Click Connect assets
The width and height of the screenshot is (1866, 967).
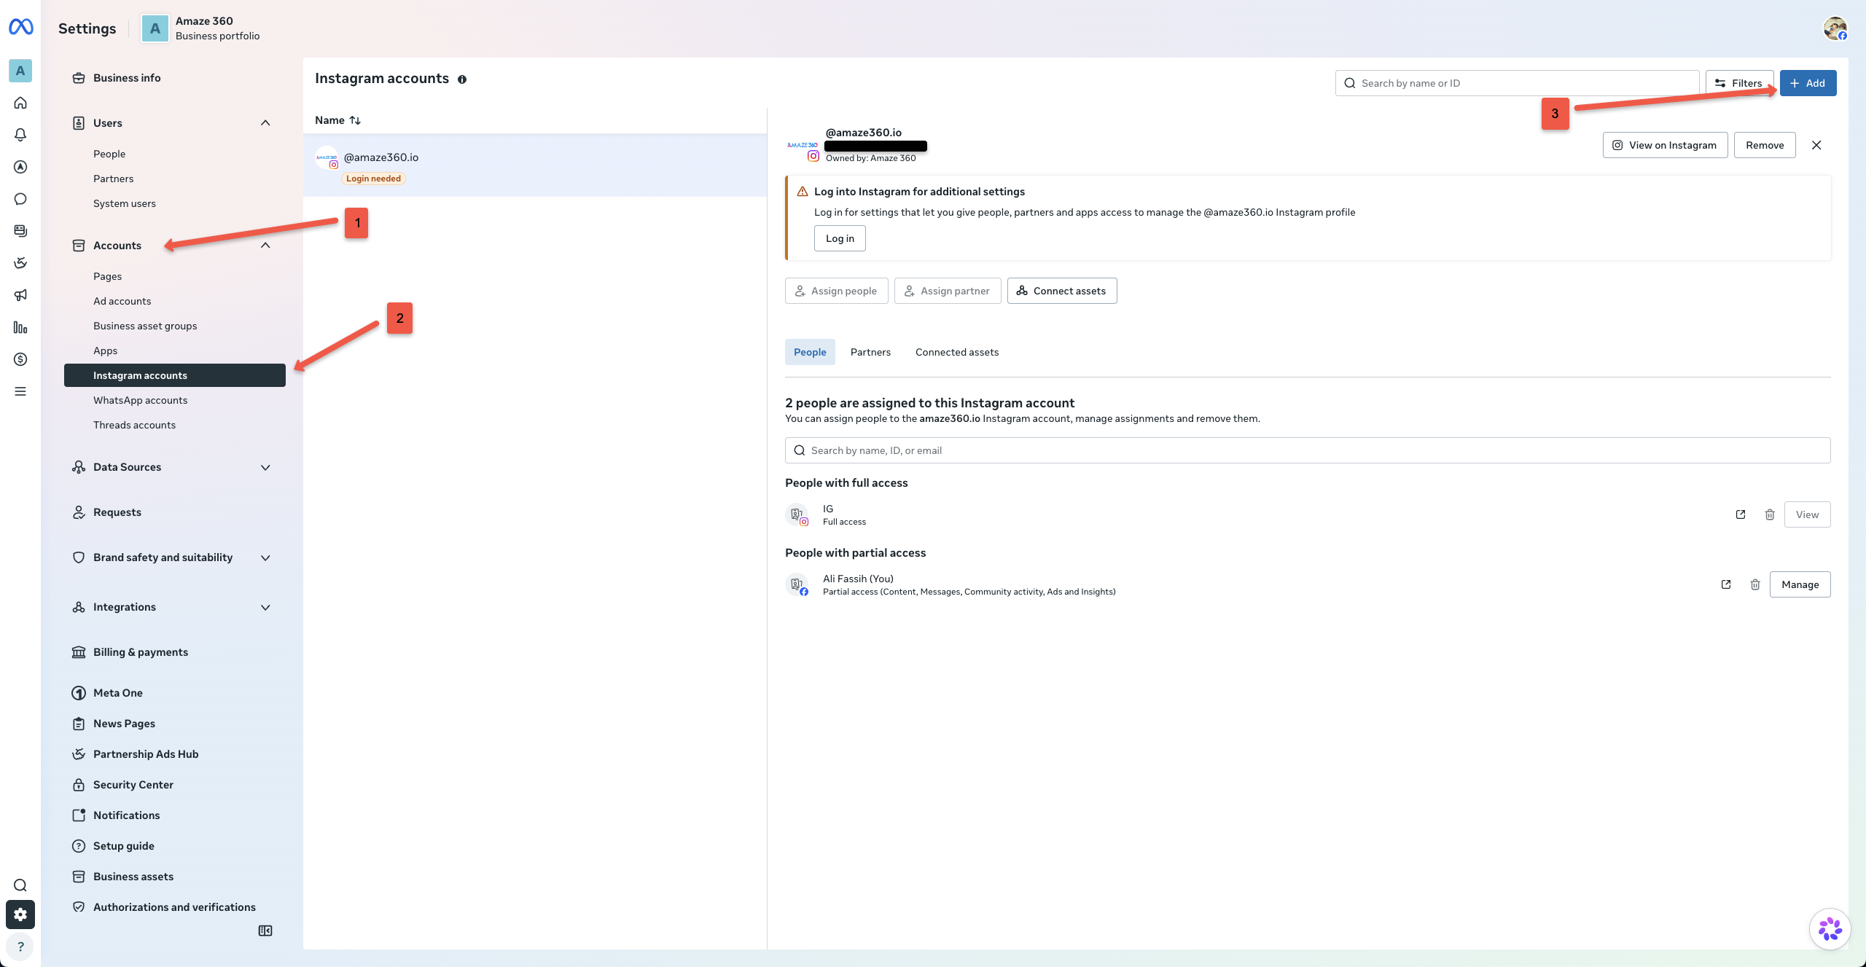pyautogui.click(x=1062, y=291)
